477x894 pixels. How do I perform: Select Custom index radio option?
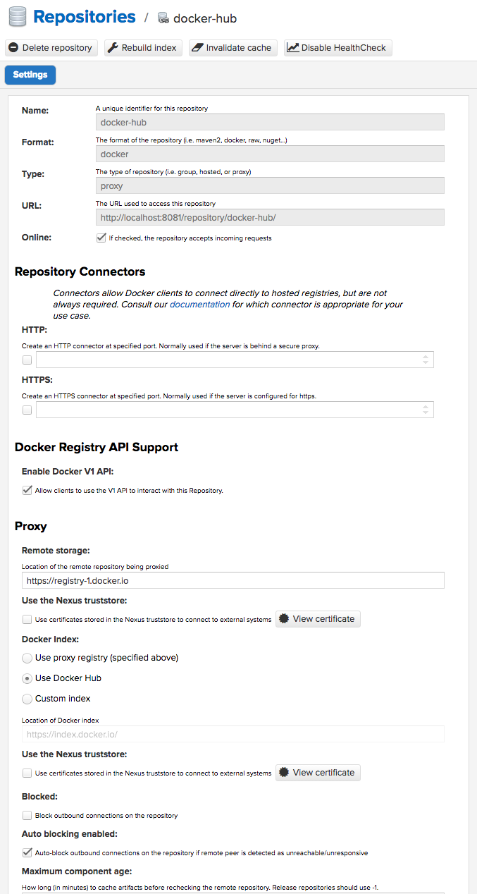[x=27, y=699]
